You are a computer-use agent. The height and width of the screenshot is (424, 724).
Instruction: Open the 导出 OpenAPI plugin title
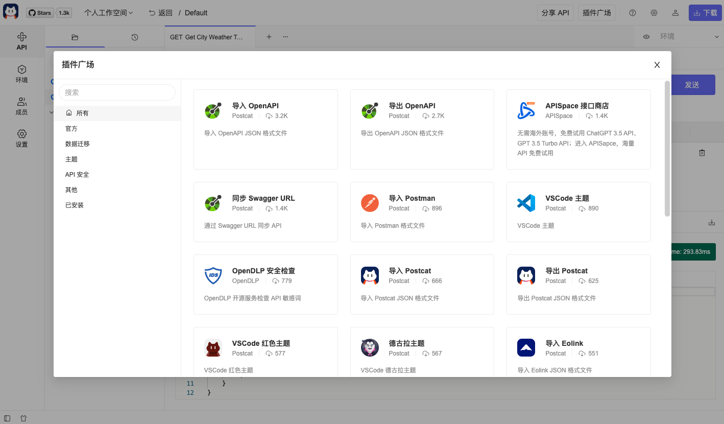click(412, 106)
